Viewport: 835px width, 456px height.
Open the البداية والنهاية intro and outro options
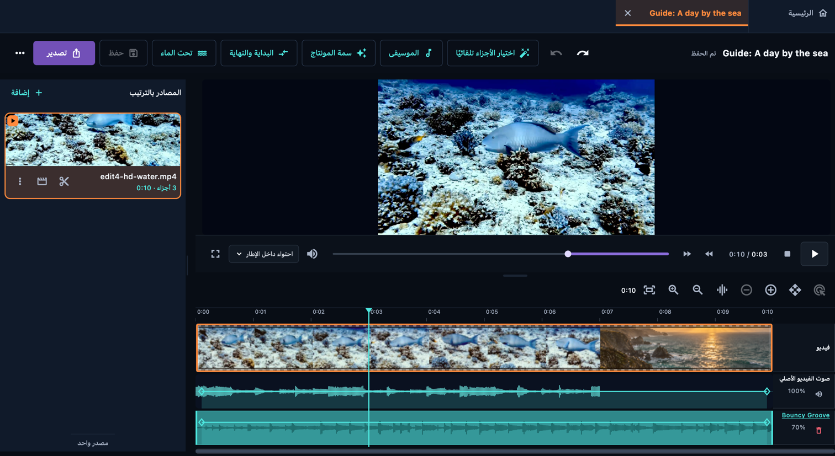pos(259,53)
